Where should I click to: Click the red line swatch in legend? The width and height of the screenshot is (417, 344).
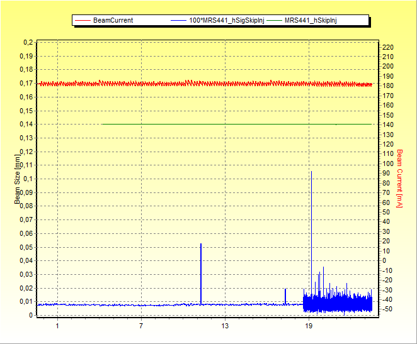point(83,20)
